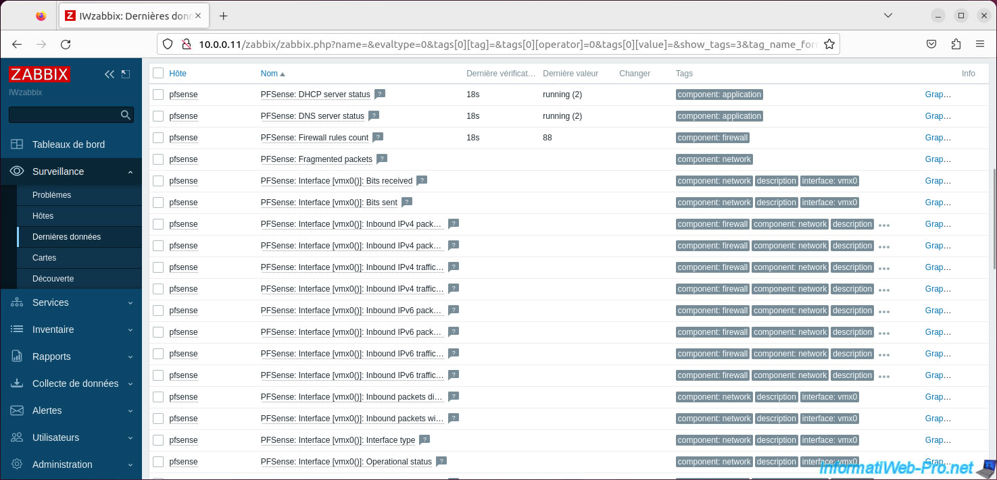Image resolution: width=997 pixels, height=480 pixels.
Task: Save to Pocket icon in toolbar
Action: pyautogui.click(x=931, y=45)
